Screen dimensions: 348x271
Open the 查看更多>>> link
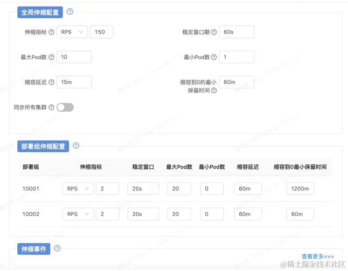tap(318, 257)
